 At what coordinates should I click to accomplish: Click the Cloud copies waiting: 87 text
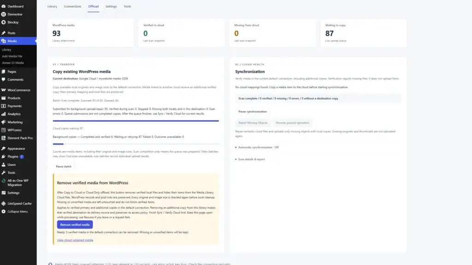click(x=68, y=128)
